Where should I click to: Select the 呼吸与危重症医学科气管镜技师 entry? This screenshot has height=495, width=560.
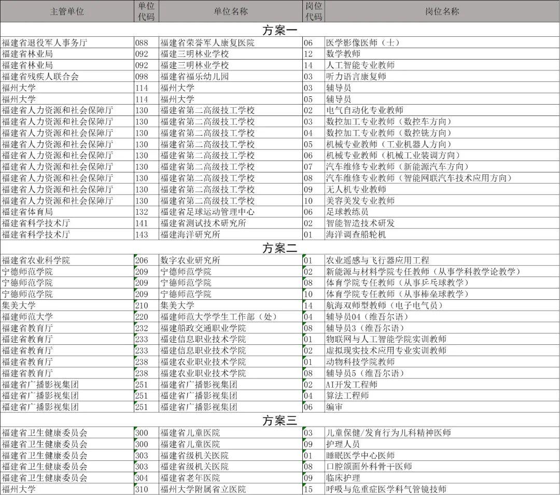click(395, 488)
